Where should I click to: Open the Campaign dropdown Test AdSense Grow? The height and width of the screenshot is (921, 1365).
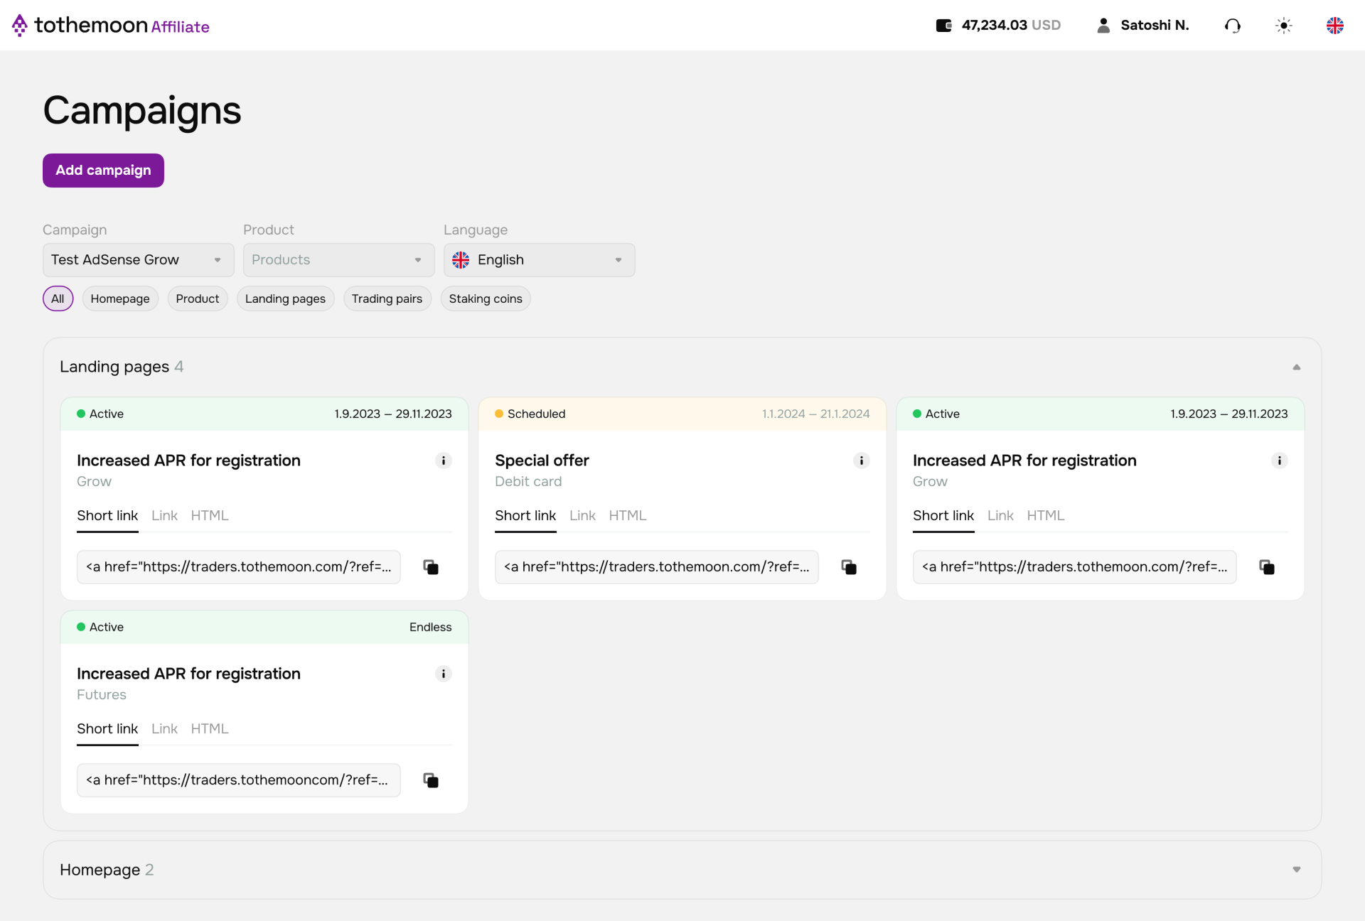[x=139, y=260]
